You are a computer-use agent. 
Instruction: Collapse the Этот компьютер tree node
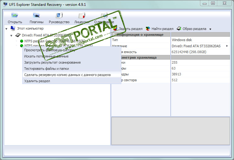[x=6, y=29]
